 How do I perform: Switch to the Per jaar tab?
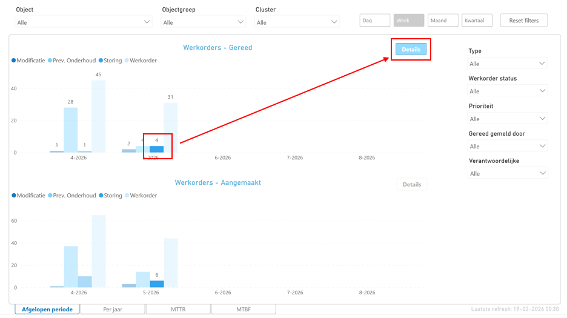(113, 310)
